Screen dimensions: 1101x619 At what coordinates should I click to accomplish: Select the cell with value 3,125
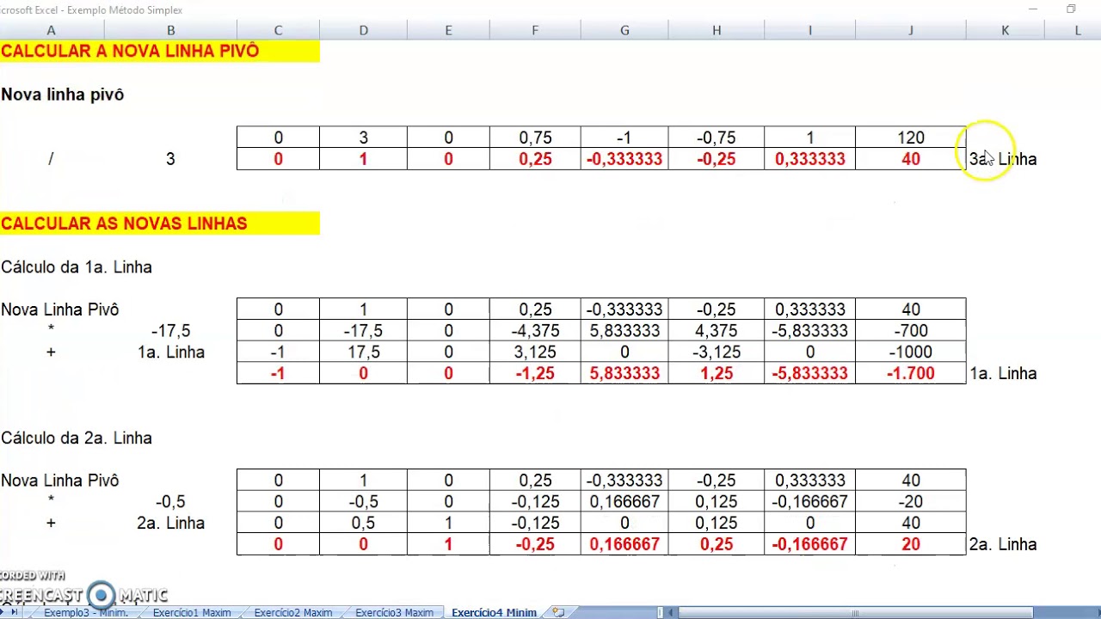coord(535,352)
